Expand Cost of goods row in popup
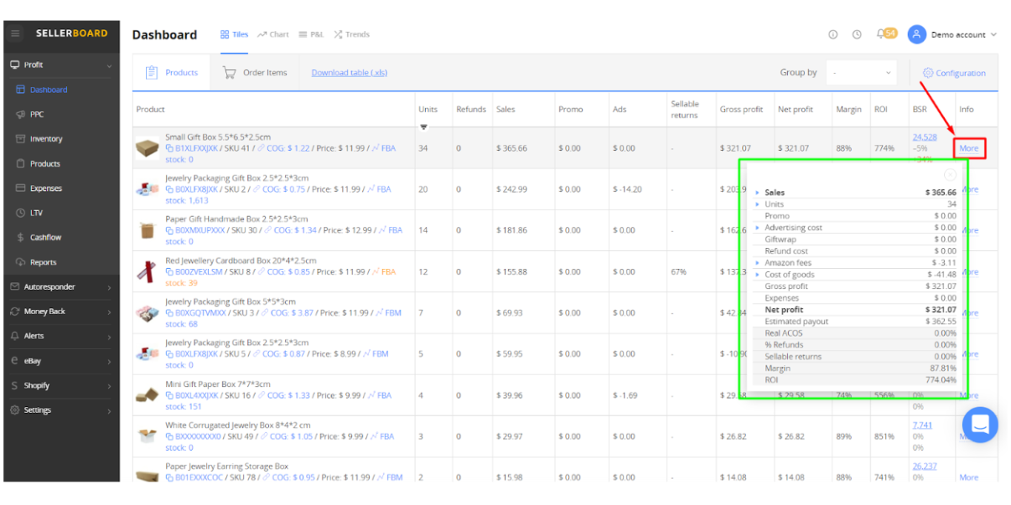 tap(759, 275)
